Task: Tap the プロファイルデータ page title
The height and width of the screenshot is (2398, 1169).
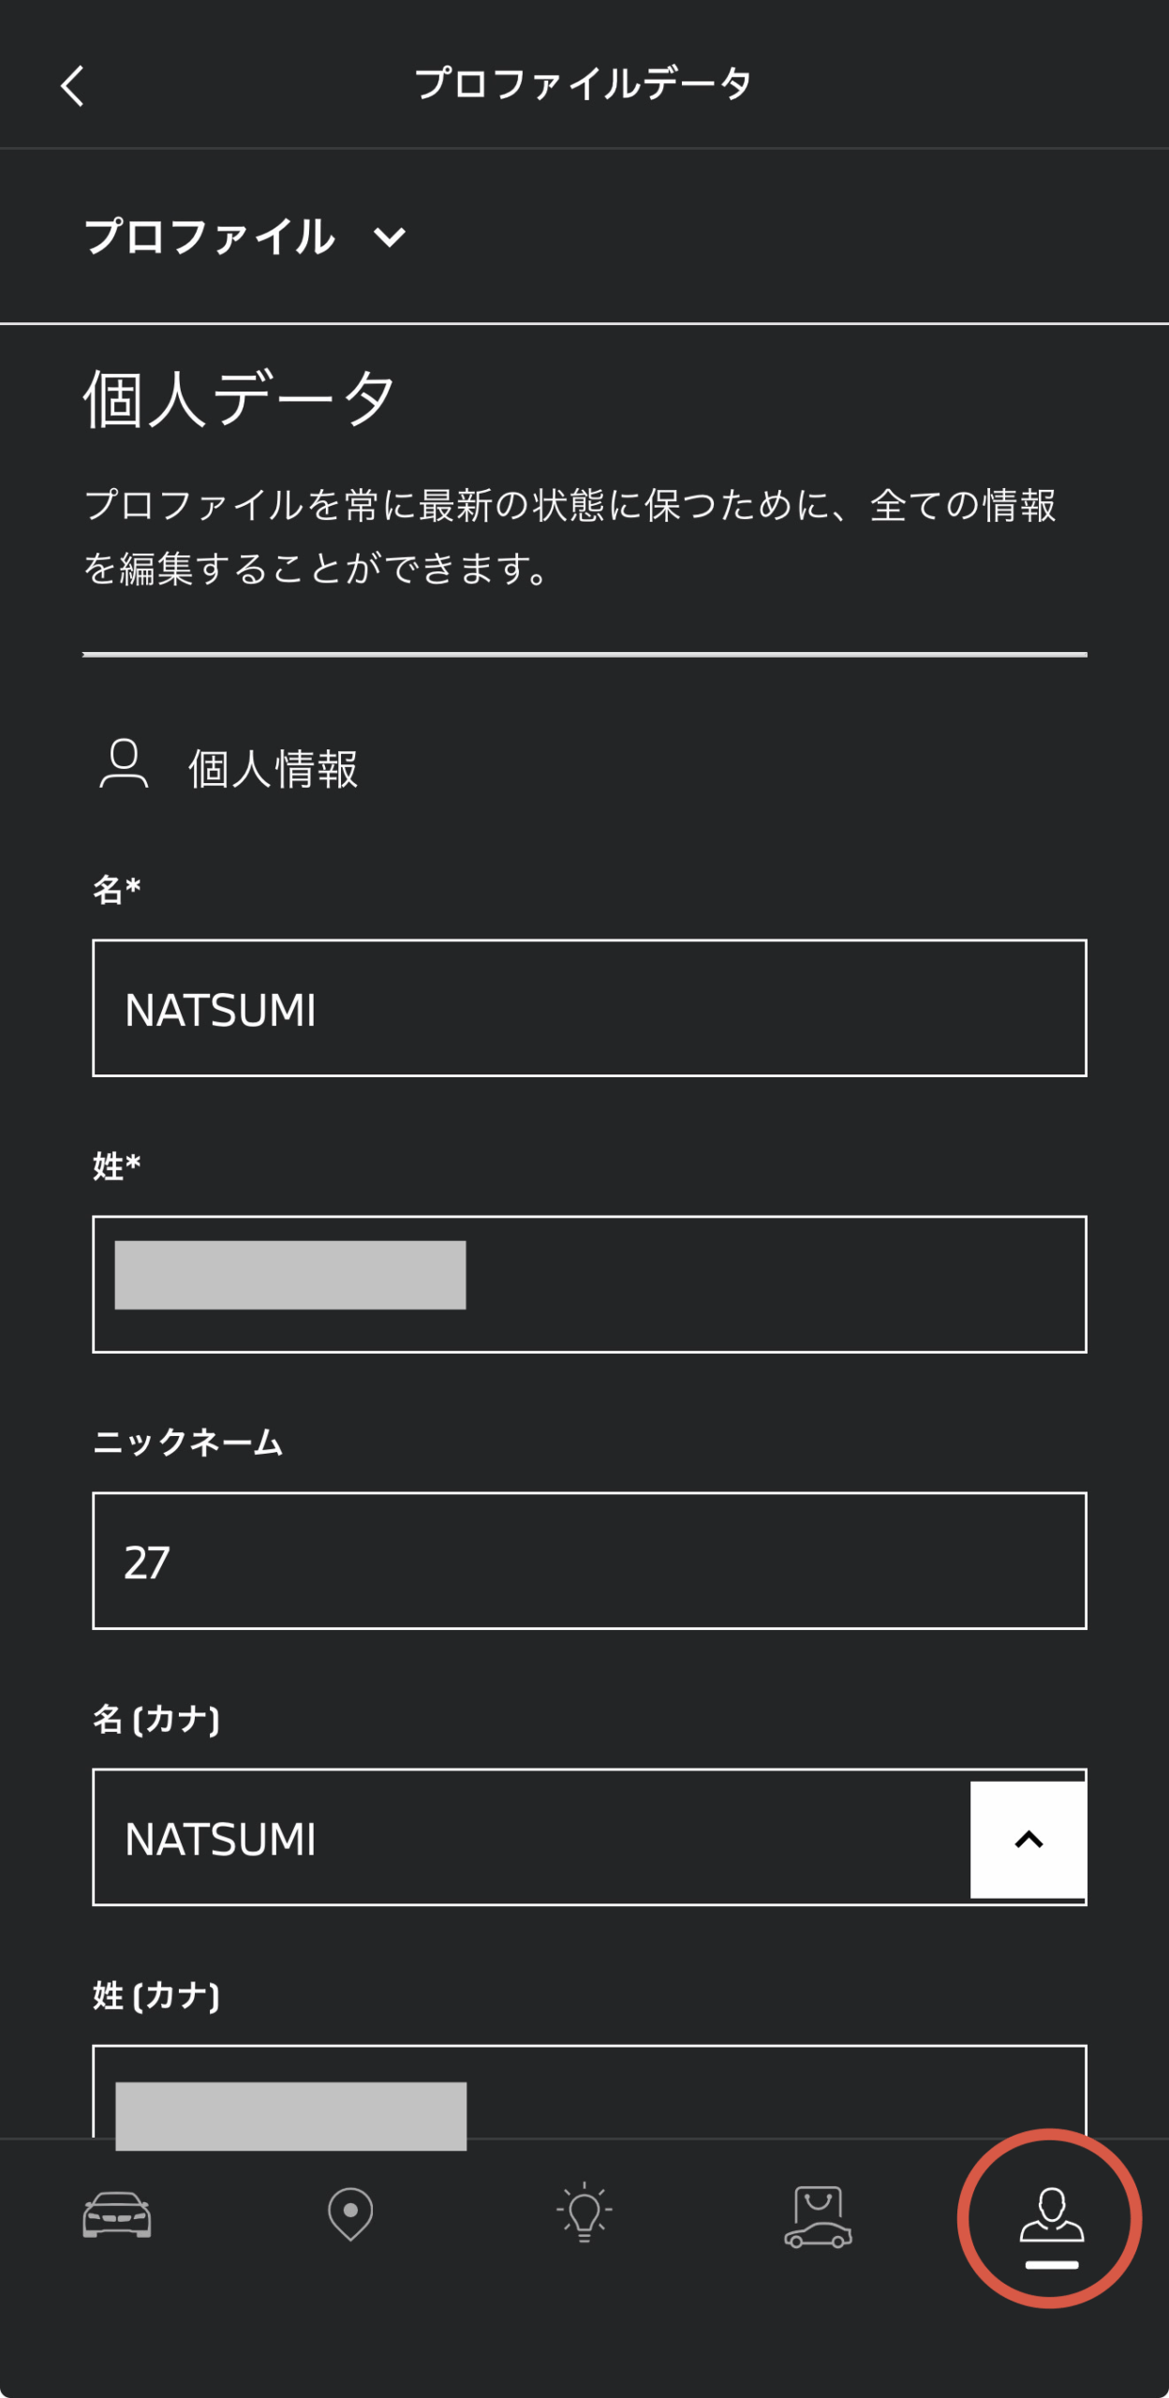Action: (x=584, y=84)
